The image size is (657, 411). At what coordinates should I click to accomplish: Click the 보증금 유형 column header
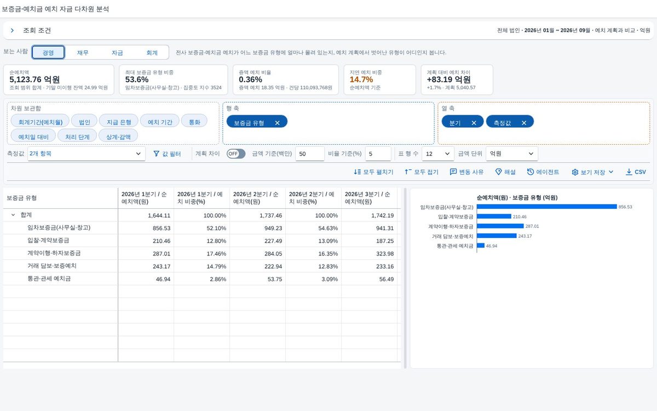60,198
